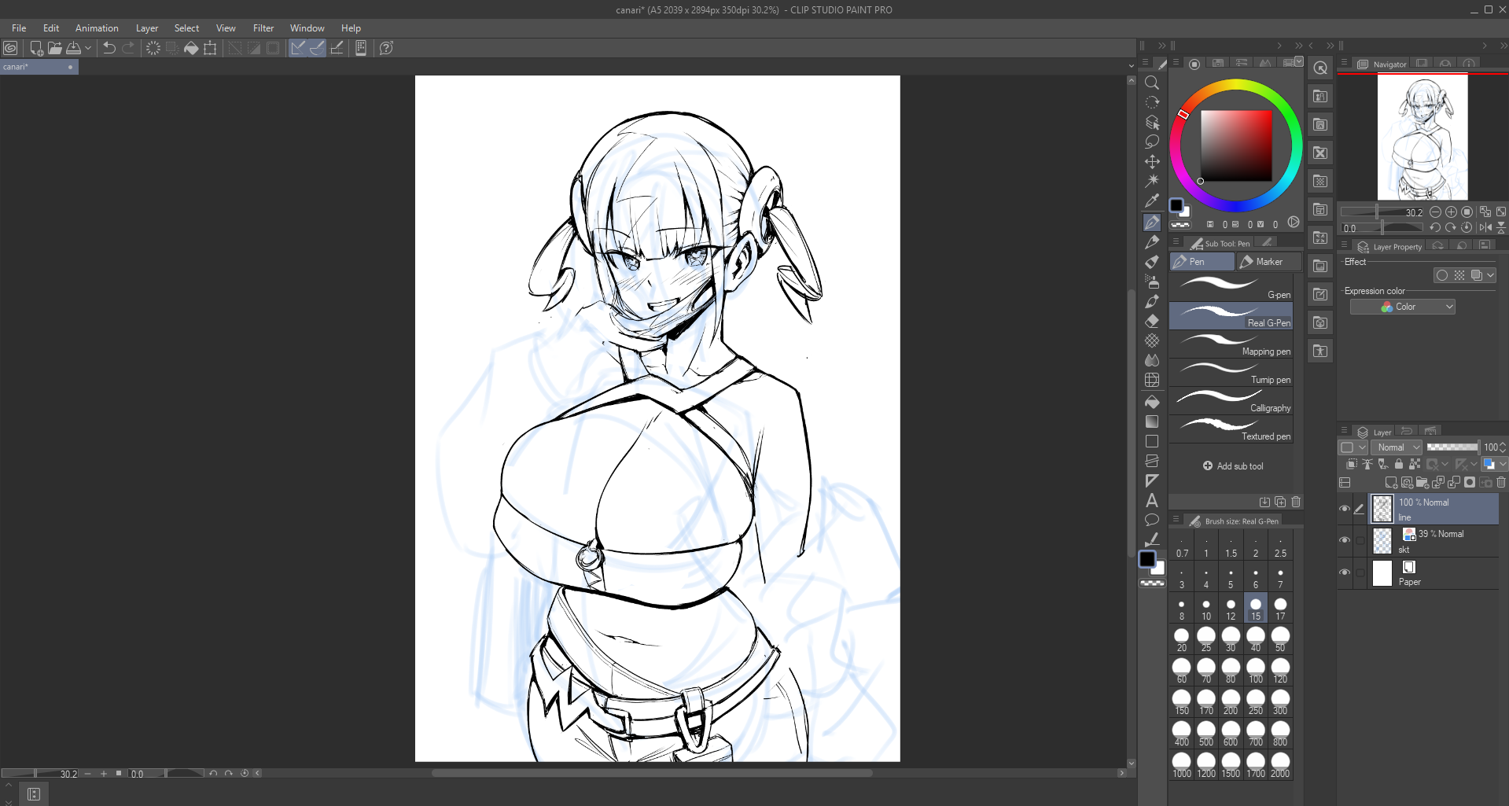Rotate canvas left in Navigator
This screenshot has width=1509, height=806.
[x=1435, y=227]
